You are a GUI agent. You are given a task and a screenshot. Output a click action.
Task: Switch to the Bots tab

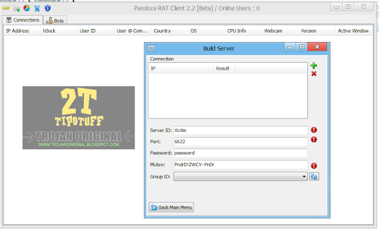click(55, 21)
